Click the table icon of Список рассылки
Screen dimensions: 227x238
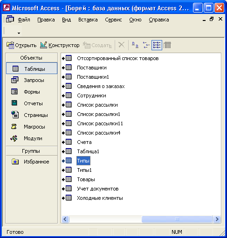[x=69, y=105]
